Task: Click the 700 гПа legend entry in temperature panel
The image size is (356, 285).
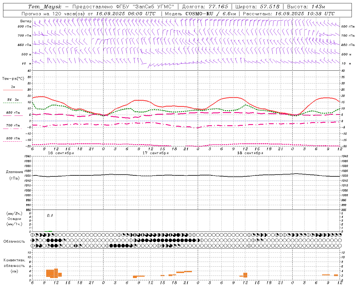Action: 13,126
